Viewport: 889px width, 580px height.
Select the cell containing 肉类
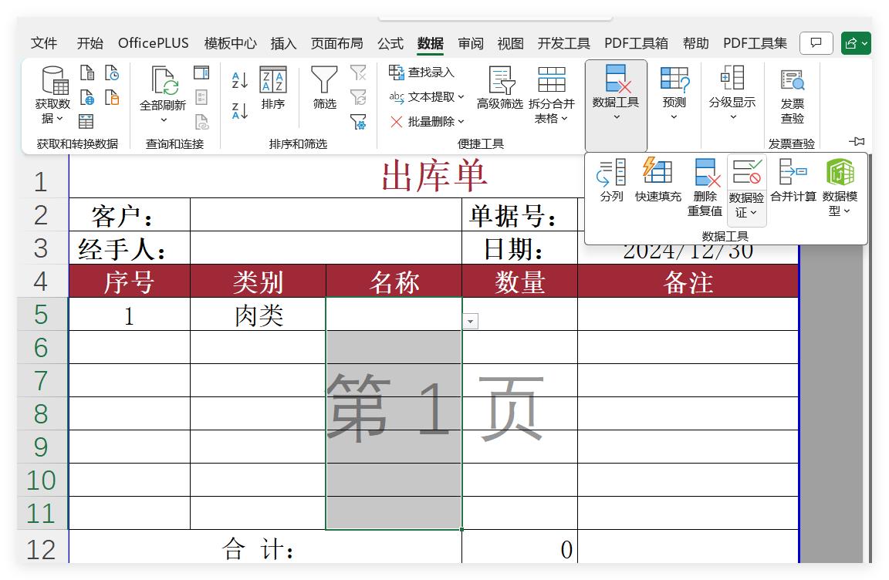point(258,315)
